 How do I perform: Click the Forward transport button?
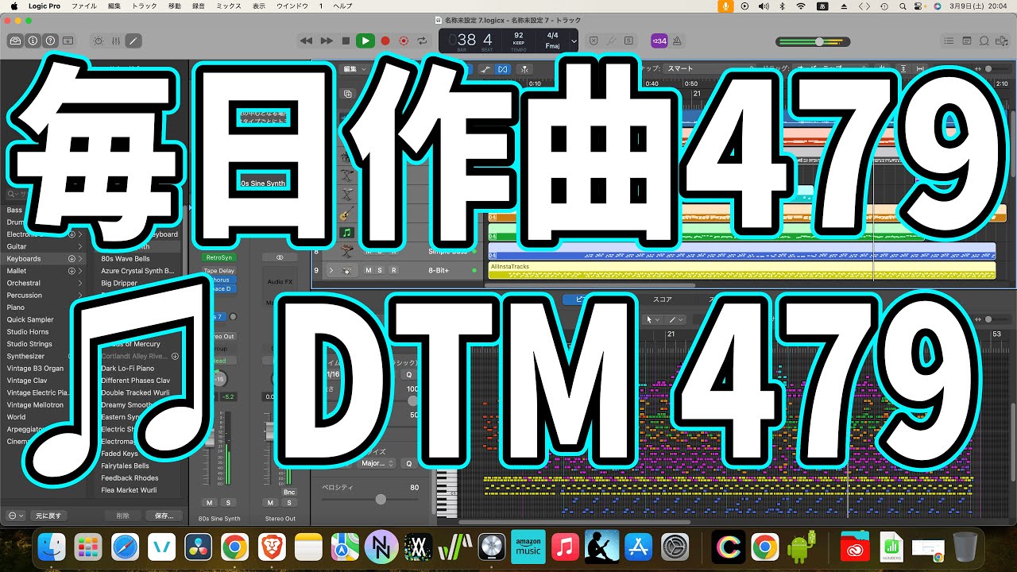(x=327, y=41)
